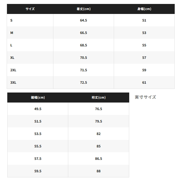Select the sleeve length value 79.5
The height and width of the screenshot is (182, 182).
(x=99, y=121)
